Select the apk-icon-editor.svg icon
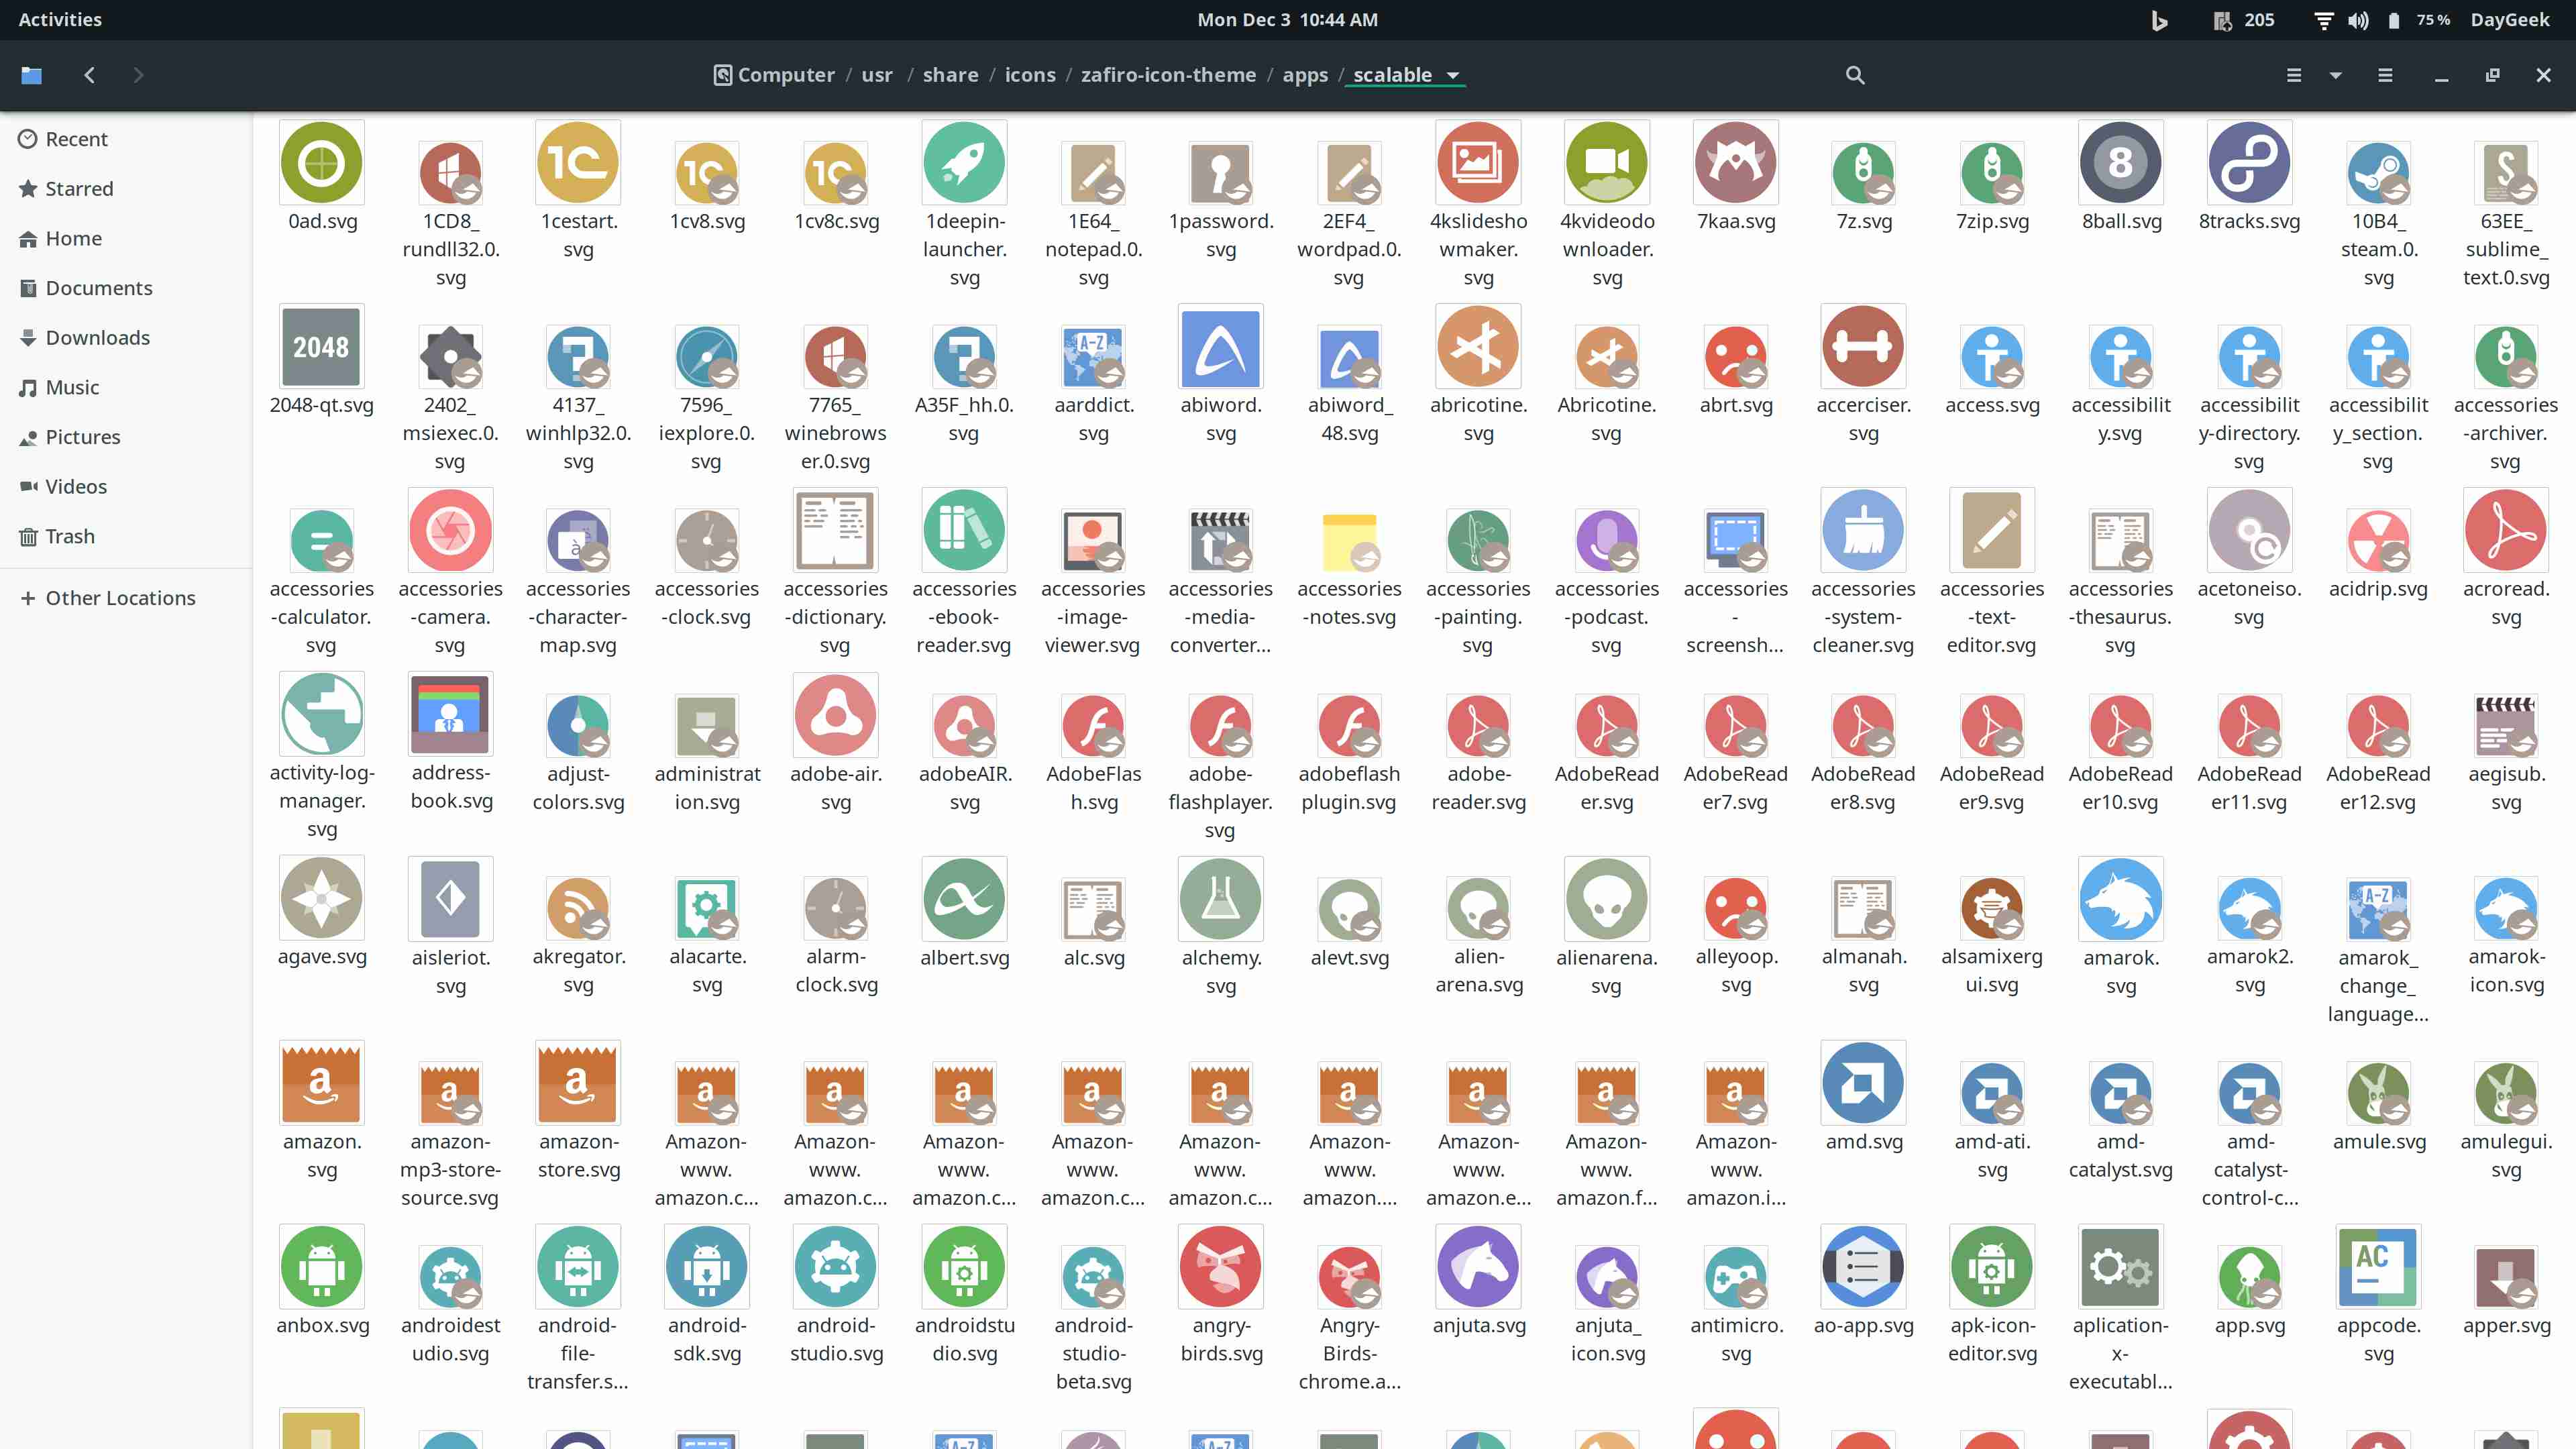 1992,1267
